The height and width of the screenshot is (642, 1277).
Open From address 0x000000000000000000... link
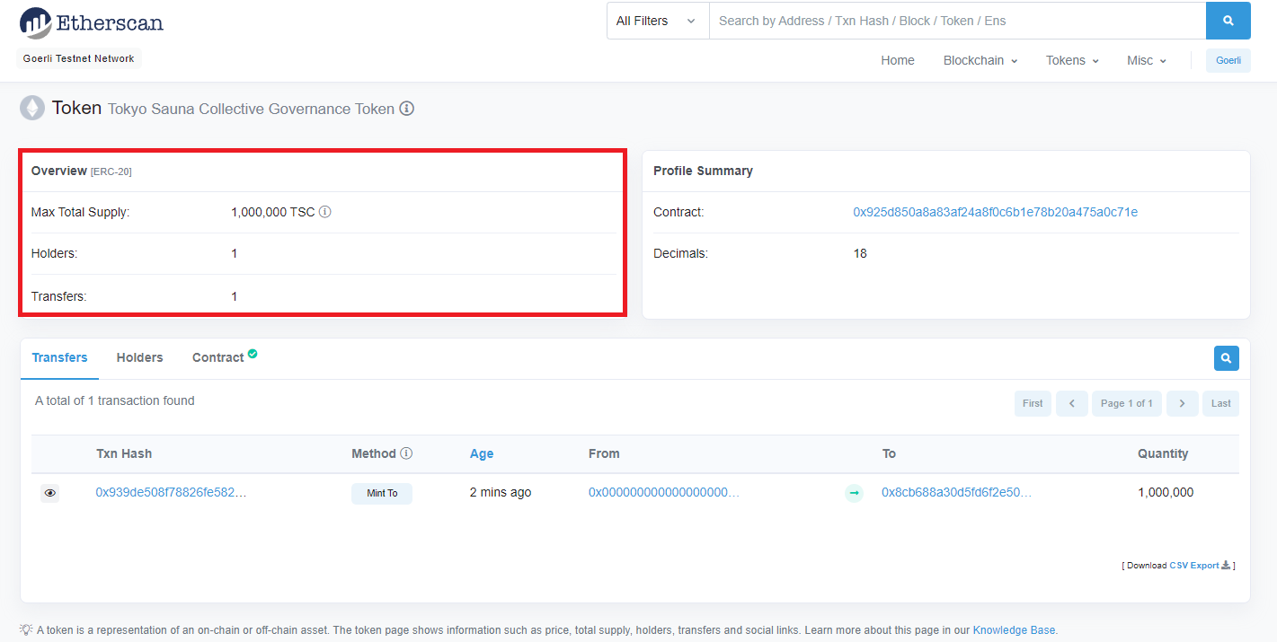coord(664,492)
